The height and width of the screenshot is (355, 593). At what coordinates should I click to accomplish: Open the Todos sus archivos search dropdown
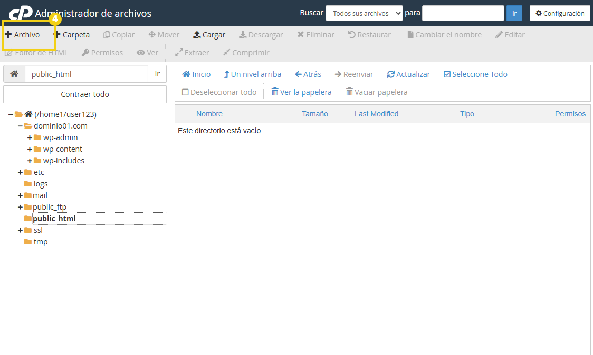[364, 13]
